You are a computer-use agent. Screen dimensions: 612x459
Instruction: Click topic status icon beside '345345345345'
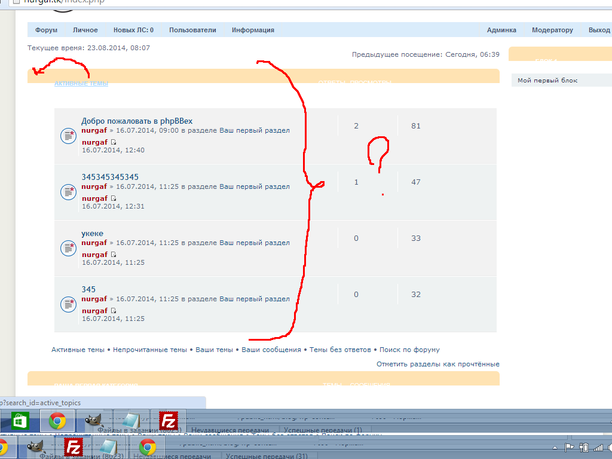coord(68,192)
